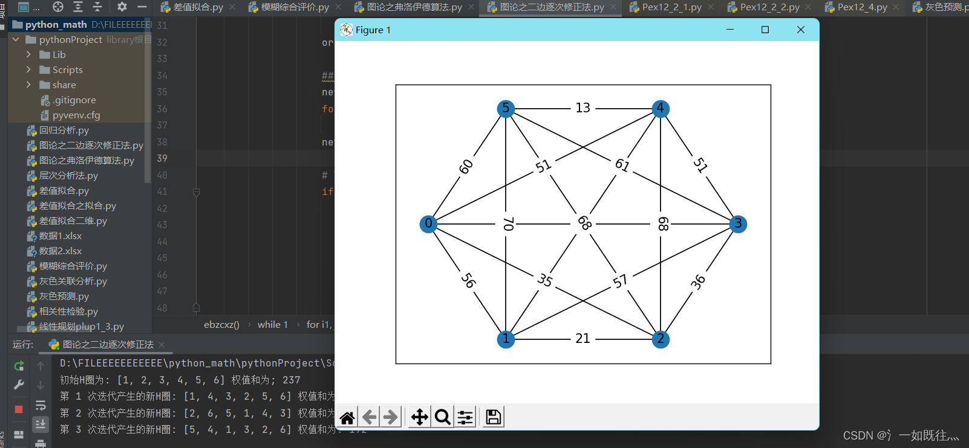Image resolution: width=969 pixels, height=448 pixels.
Task: Click the Rerun icon in Run panel
Action: click(19, 366)
